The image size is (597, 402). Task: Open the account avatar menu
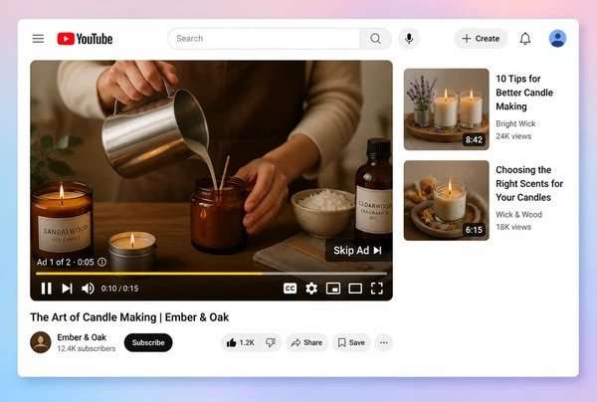tap(557, 39)
